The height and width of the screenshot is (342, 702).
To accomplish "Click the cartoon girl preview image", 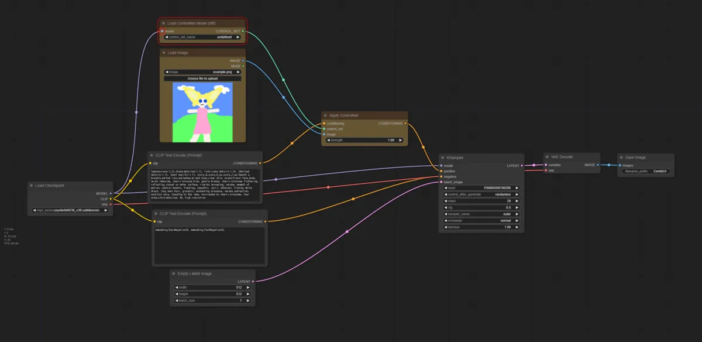I will pos(202,112).
